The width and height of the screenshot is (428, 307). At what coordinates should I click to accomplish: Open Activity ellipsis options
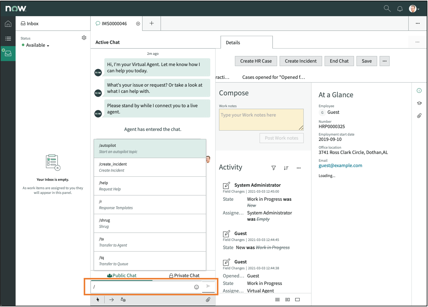click(298, 168)
